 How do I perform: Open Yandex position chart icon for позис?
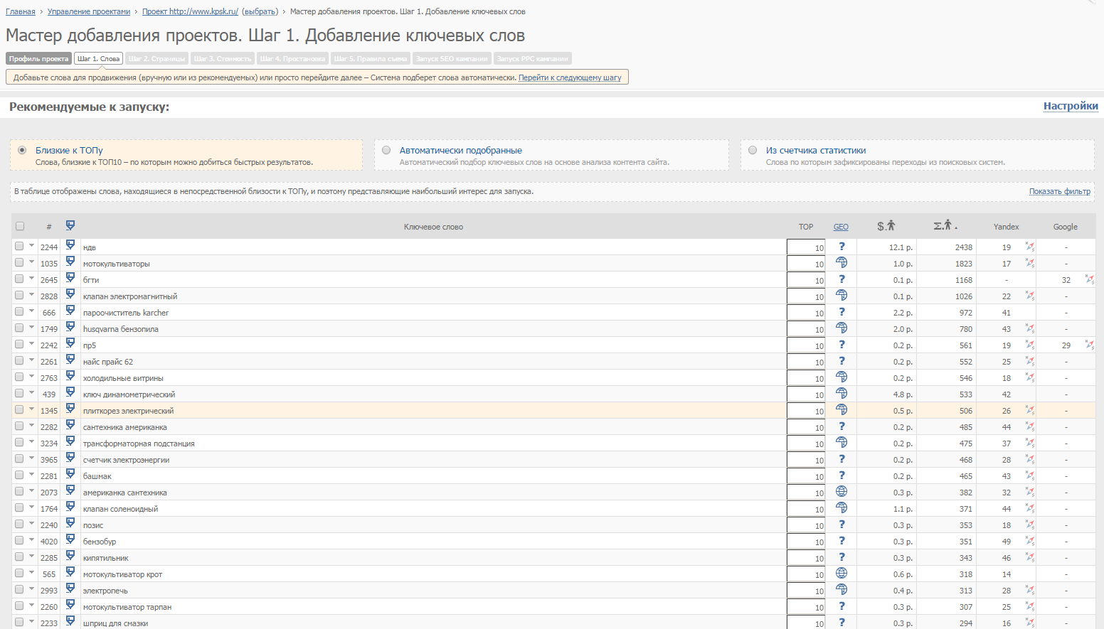(1030, 525)
